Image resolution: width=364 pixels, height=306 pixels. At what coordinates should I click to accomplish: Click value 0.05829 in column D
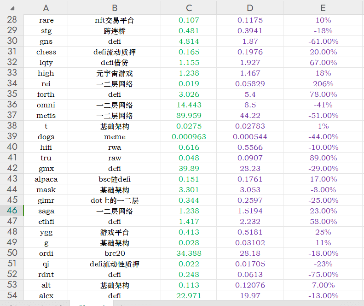250,83
